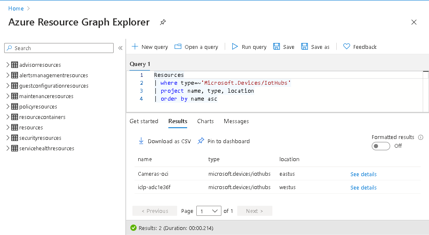The image size is (429, 235).
Task: Click the Next page button
Action: pyautogui.click(x=254, y=211)
